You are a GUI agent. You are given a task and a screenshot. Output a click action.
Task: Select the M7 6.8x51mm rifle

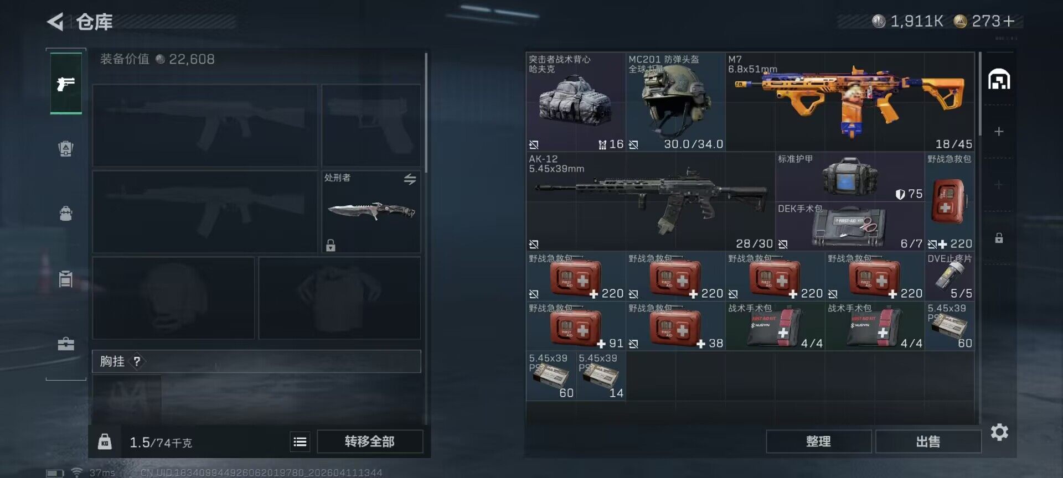tap(850, 102)
